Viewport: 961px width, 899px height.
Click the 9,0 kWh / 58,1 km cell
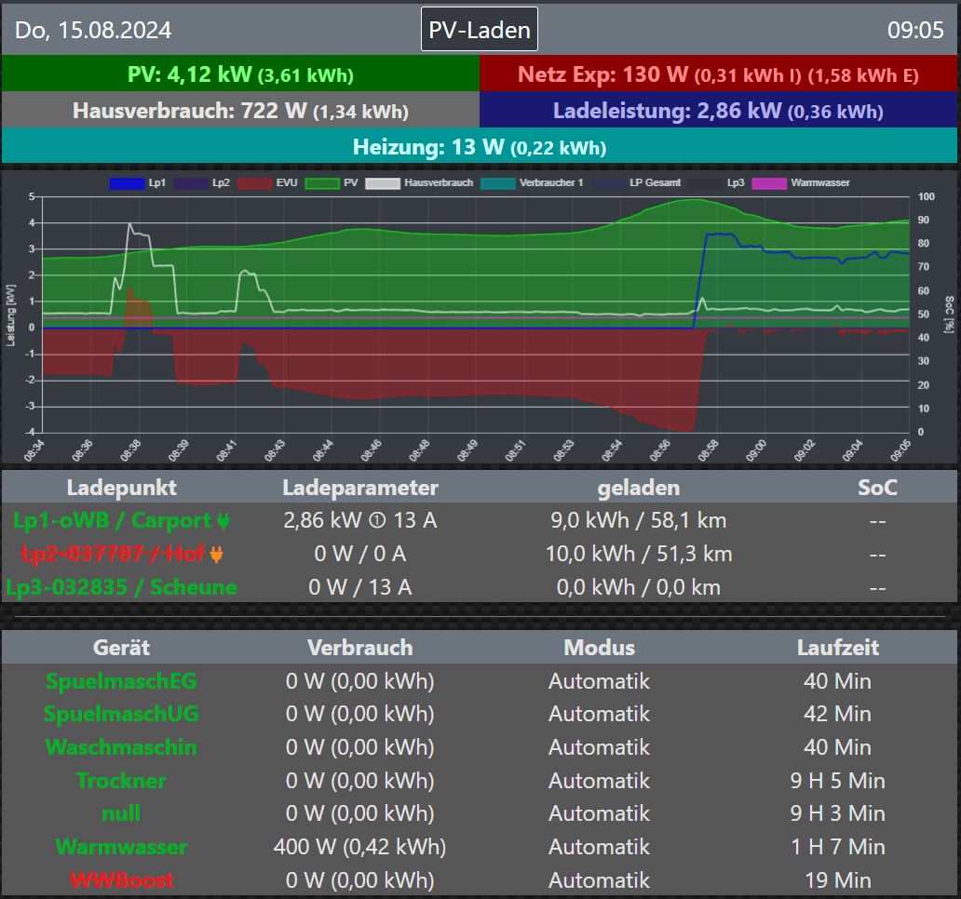click(639, 520)
